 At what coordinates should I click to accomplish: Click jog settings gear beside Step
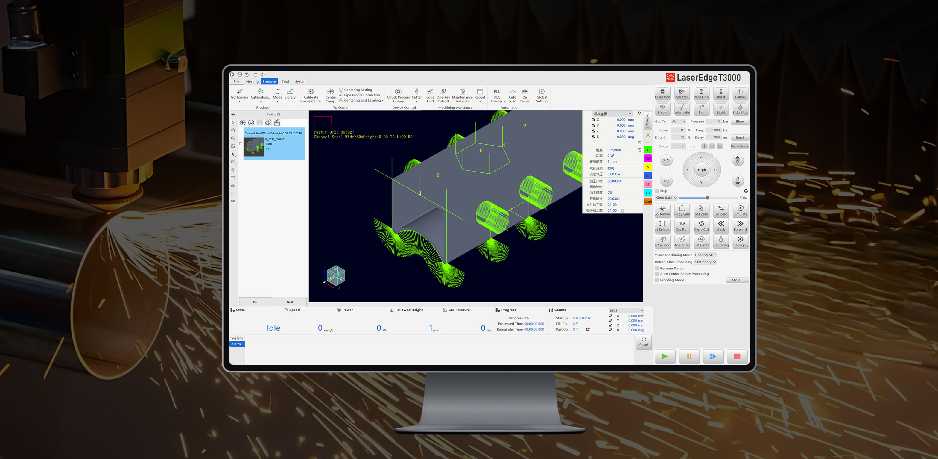pyautogui.click(x=745, y=191)
